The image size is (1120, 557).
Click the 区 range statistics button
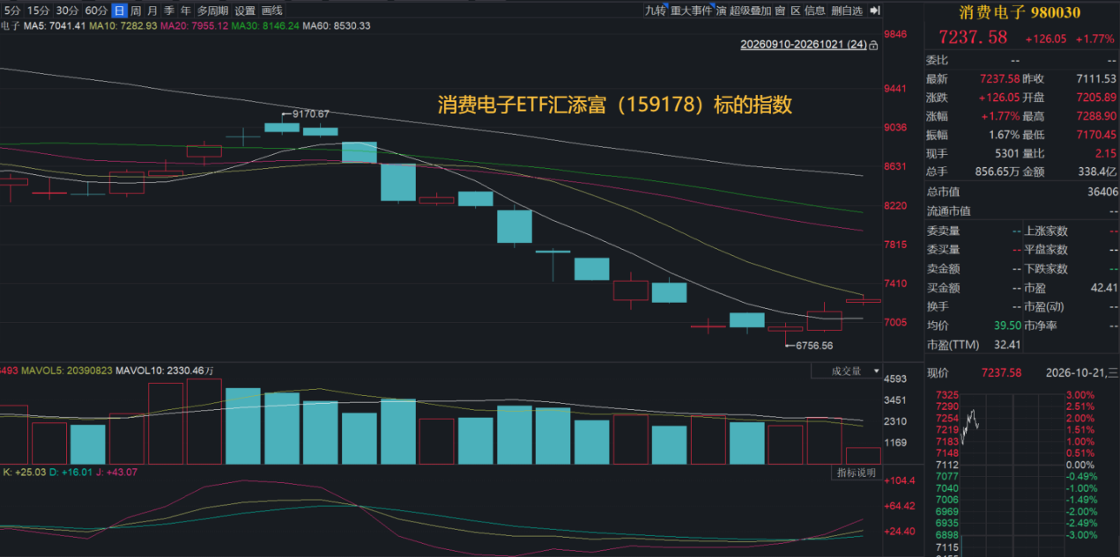point(795,11)
